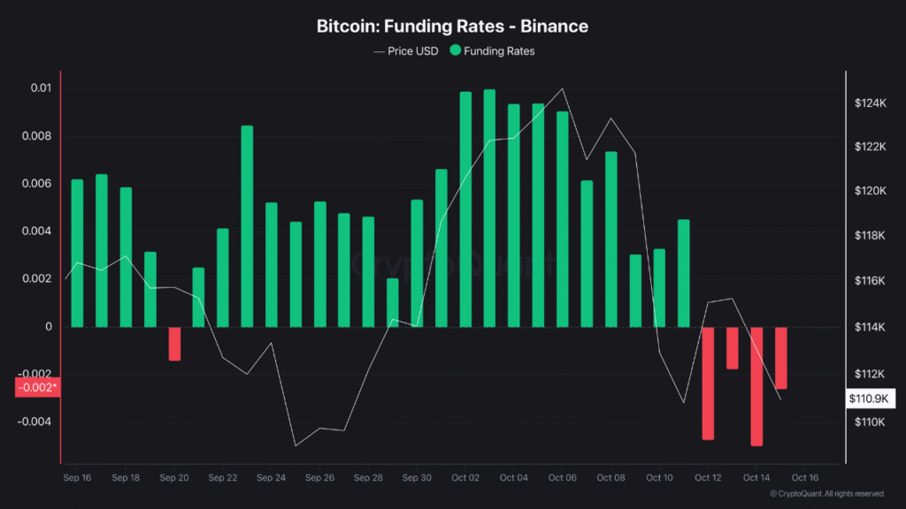Click the $124K price axis label

pos(871,103)
